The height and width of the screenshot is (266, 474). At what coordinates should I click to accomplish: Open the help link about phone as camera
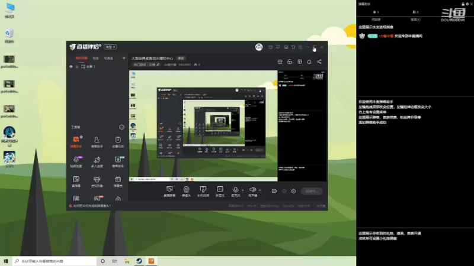[92, 206]
